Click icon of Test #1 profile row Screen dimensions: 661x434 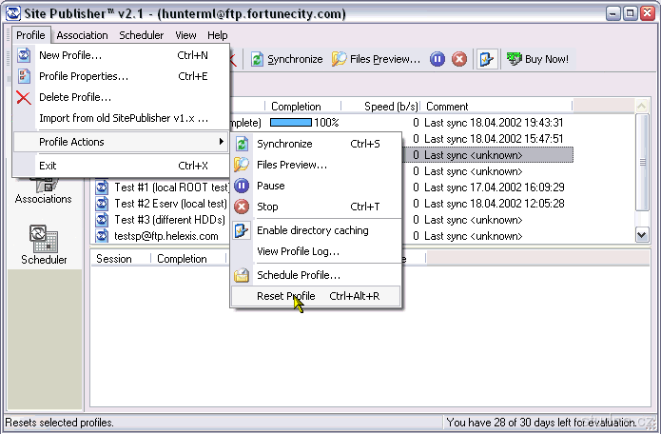tap(102, 187)
